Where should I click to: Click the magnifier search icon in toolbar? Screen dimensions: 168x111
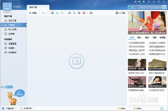click(74, 13)
